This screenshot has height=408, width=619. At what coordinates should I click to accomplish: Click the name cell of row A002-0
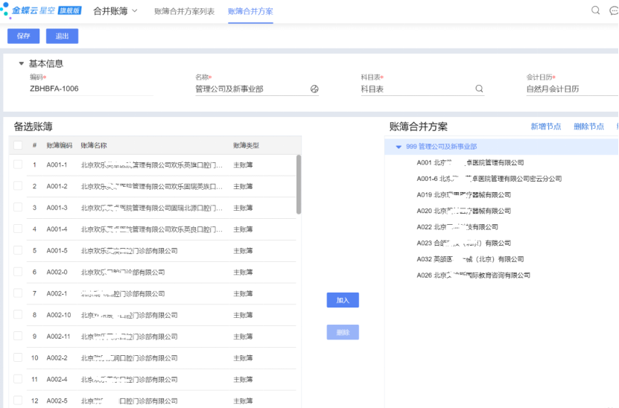[123, 272]
